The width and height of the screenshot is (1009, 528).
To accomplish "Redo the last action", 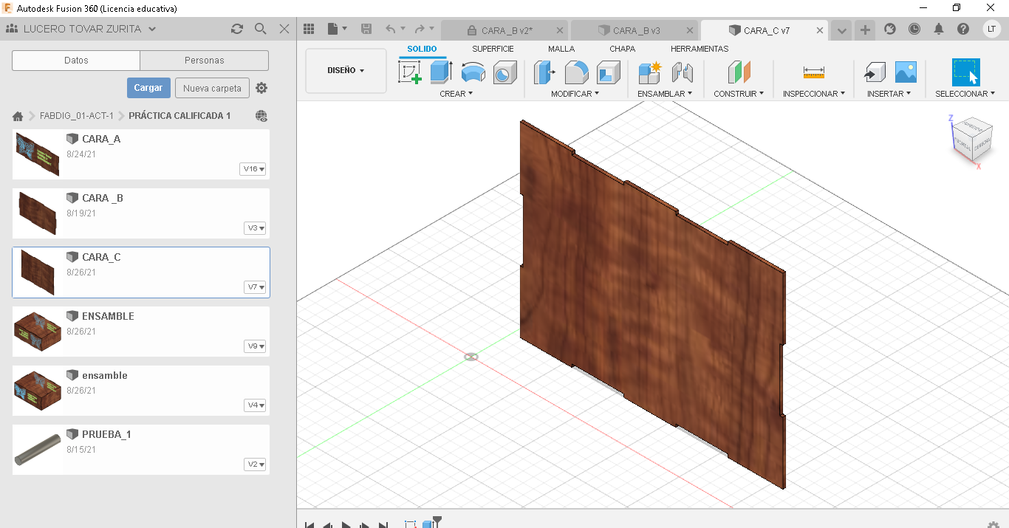I will (420, 29).
